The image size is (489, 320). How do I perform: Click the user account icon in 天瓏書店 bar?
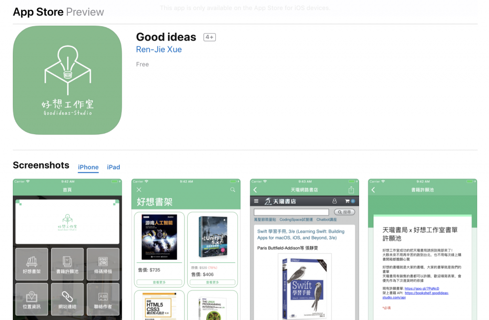tap(334, 201)
